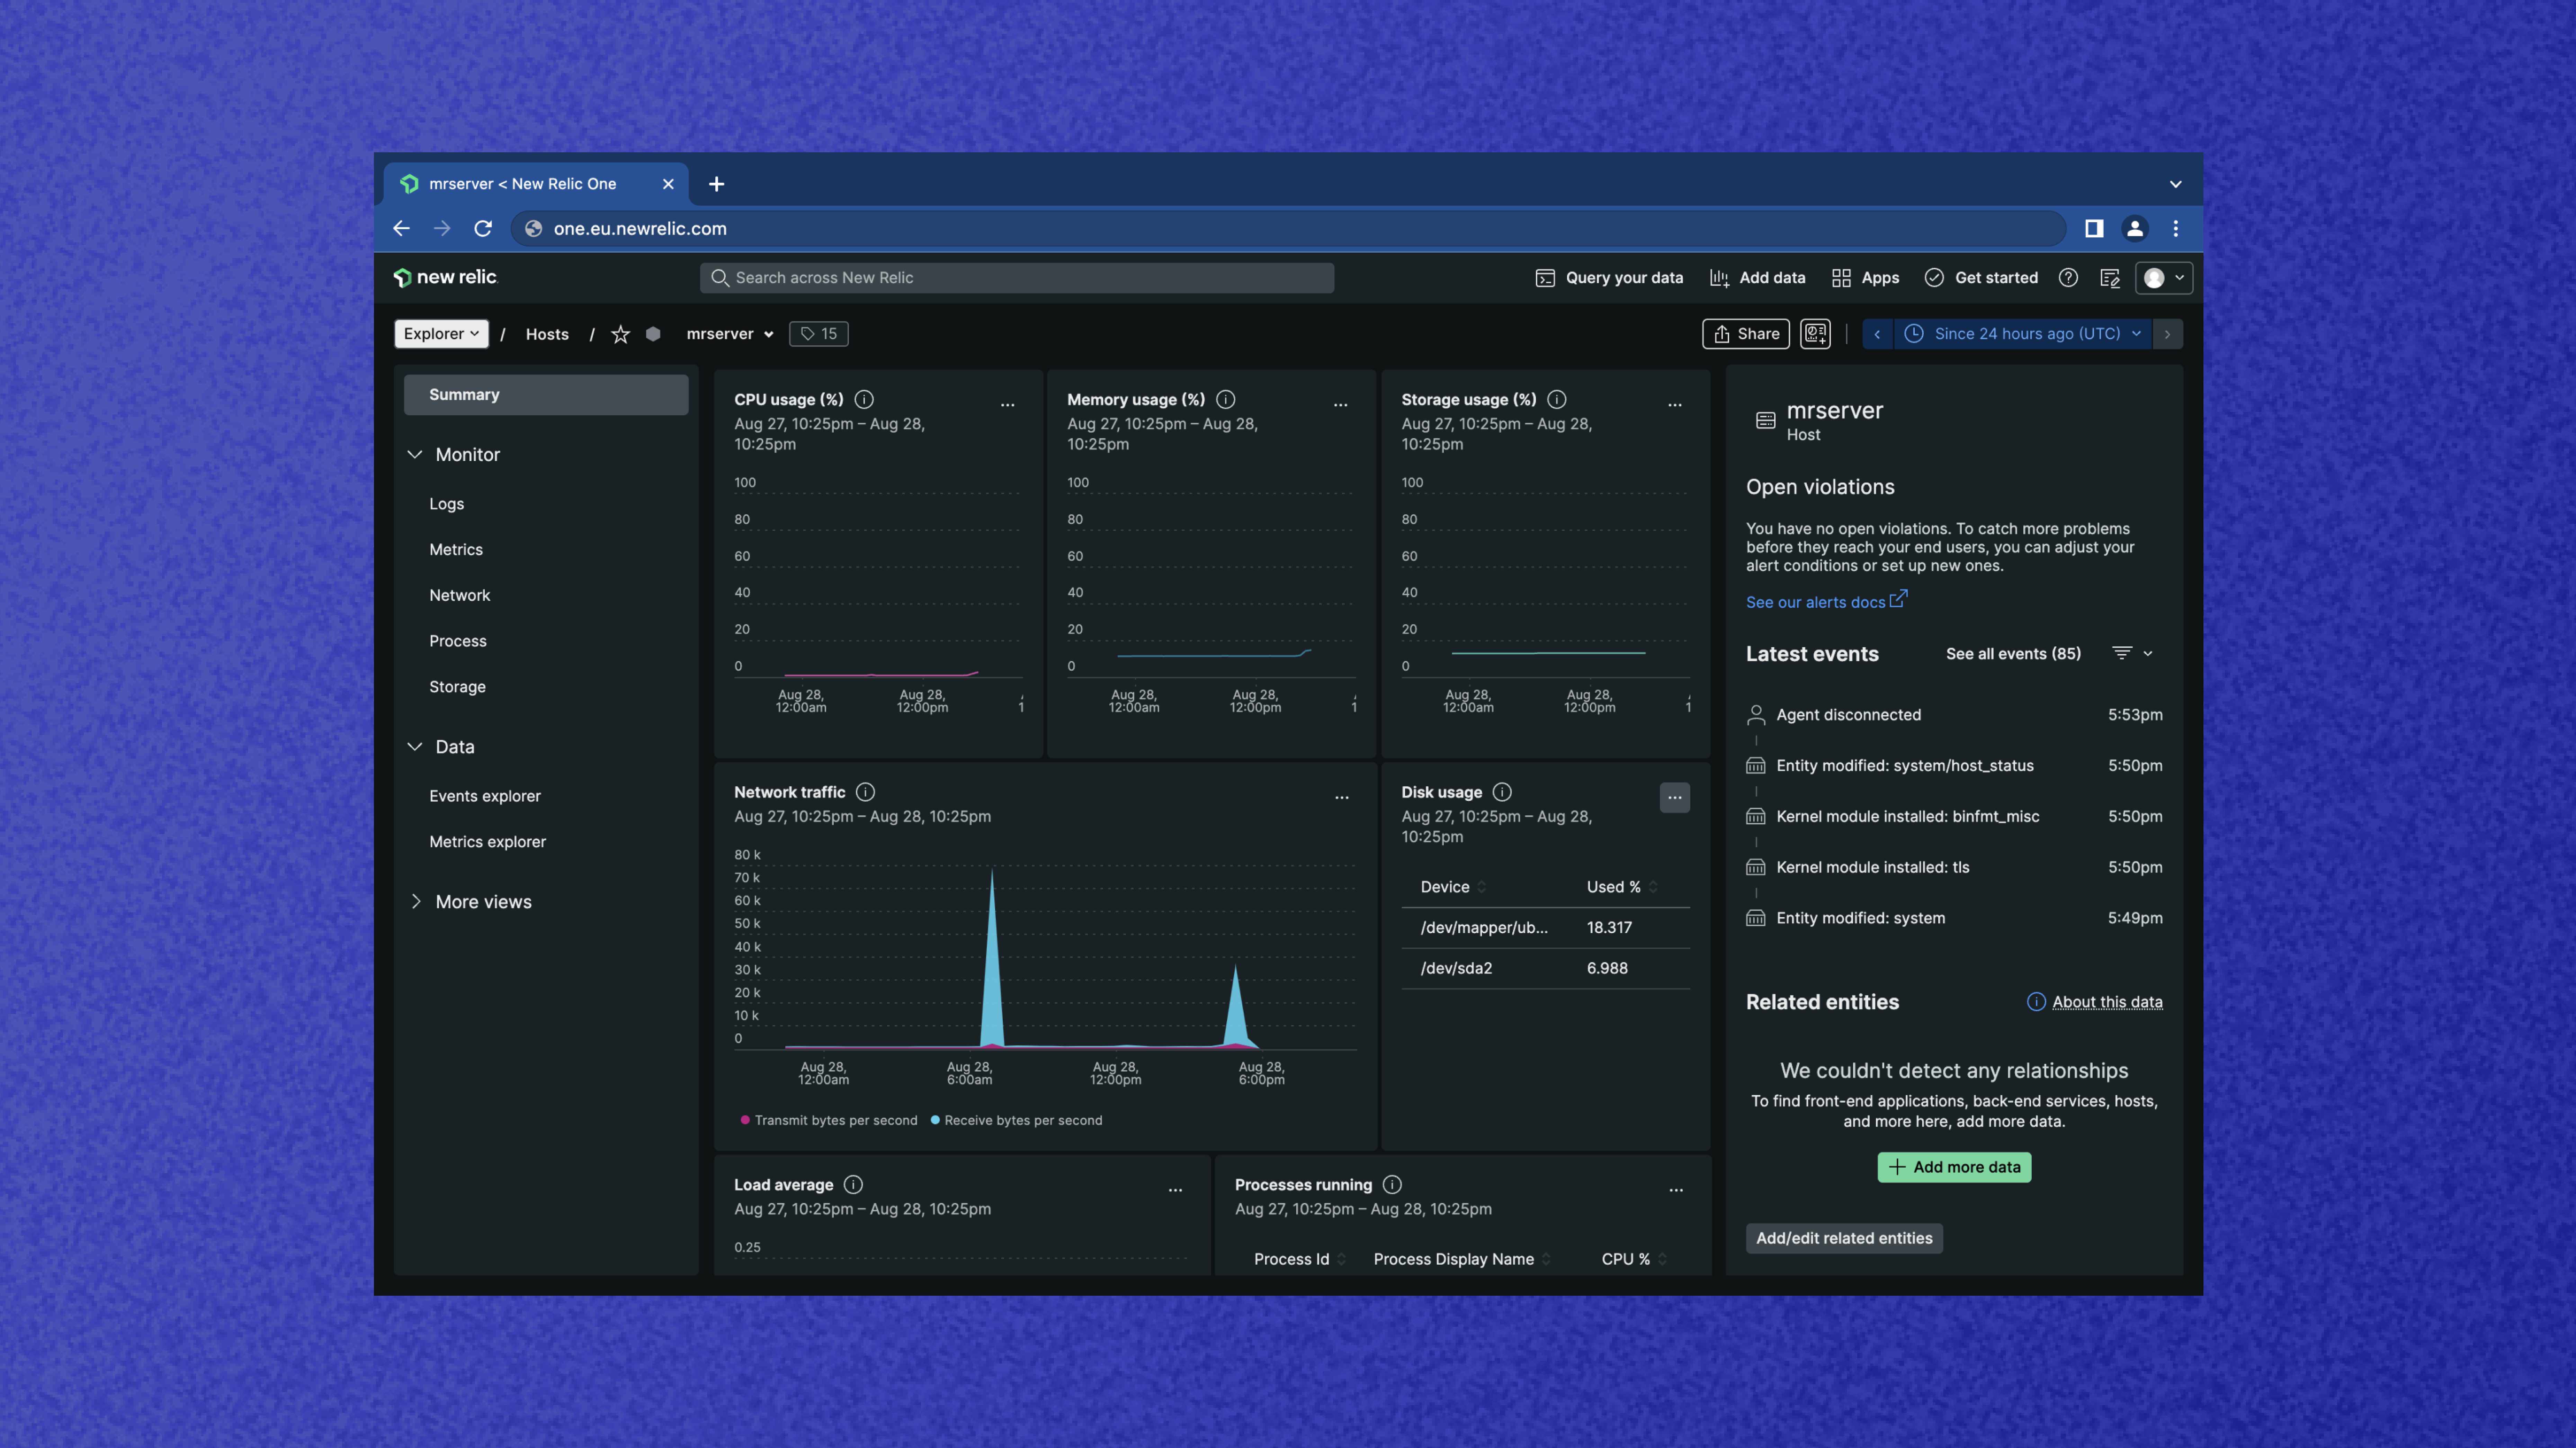Open the Explorer dropdown
The image size is (2576, 1448).
click(x=441, y=334)
